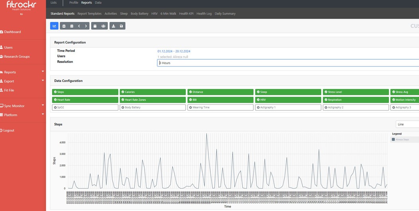
Task: Click the next period right arrow
Action: pyautogui.click(x=86, y=26)
